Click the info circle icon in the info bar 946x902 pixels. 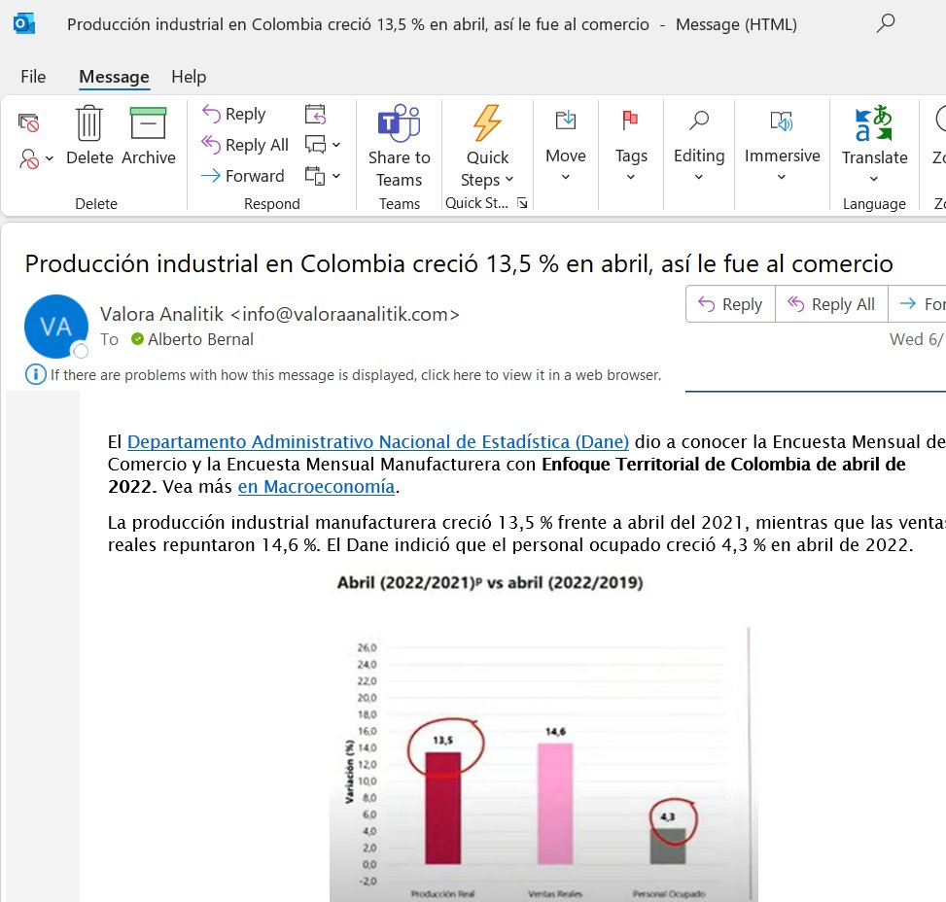click(x=36, y=374)
